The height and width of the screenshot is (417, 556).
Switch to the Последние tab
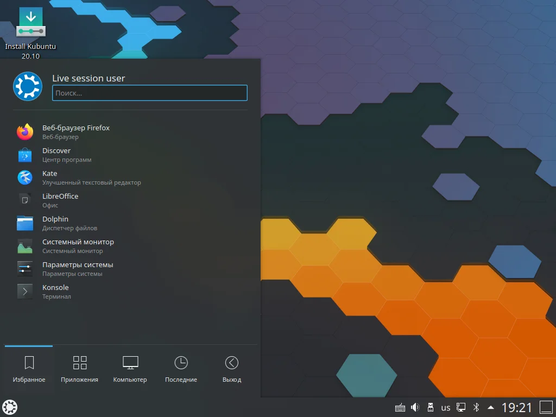[181, 368]
